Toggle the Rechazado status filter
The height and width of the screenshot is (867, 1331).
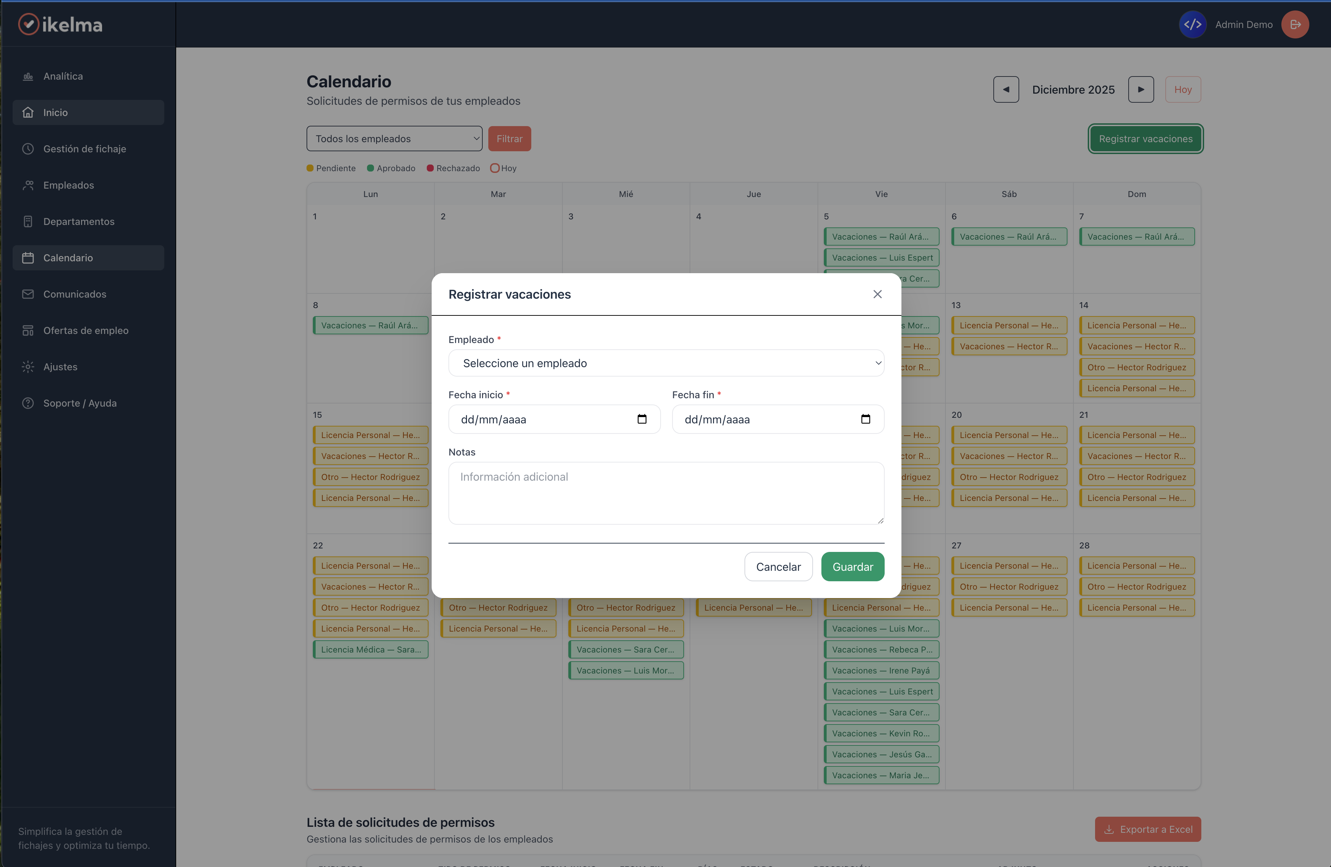[453, 168]
